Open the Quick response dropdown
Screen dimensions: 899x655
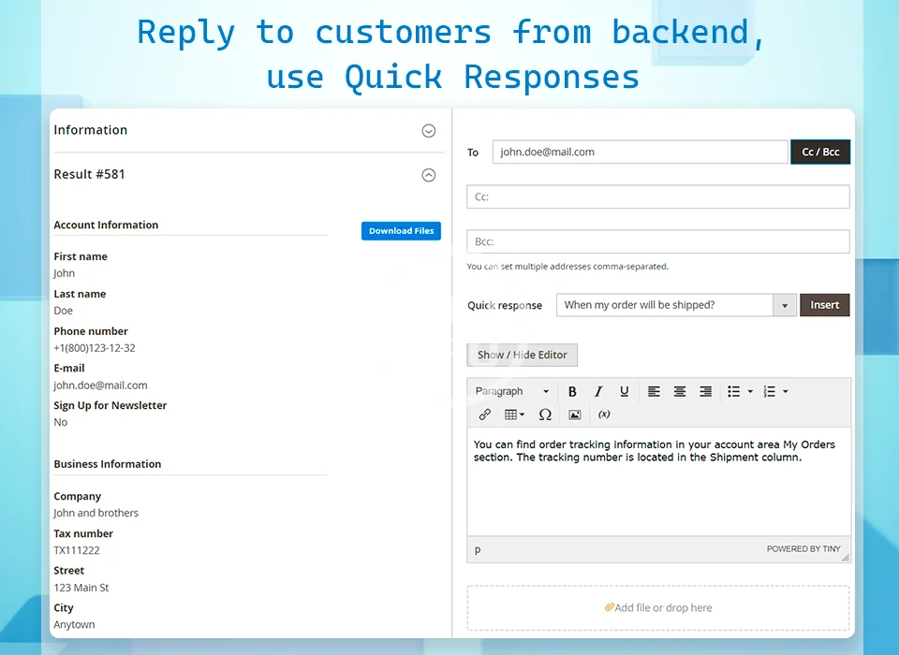tap(785, 305)
